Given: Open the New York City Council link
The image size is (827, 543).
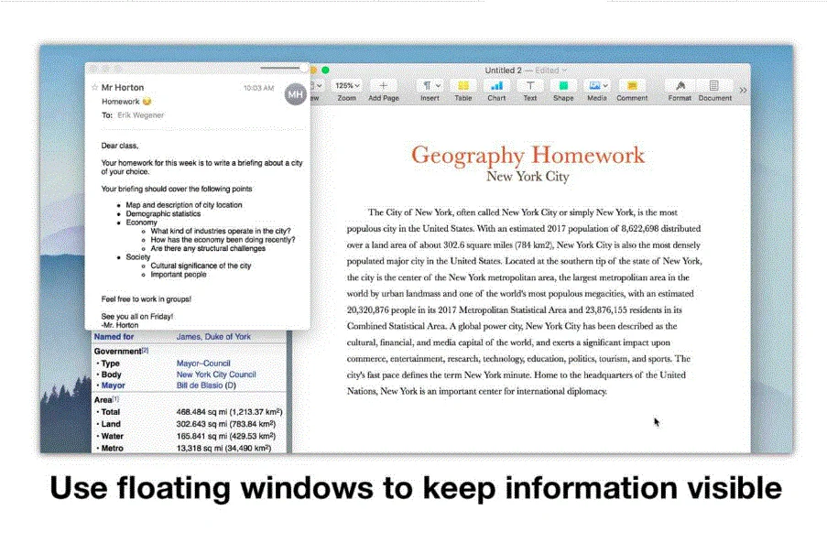Looking at the screenshot, I should (x=216, y=375).
